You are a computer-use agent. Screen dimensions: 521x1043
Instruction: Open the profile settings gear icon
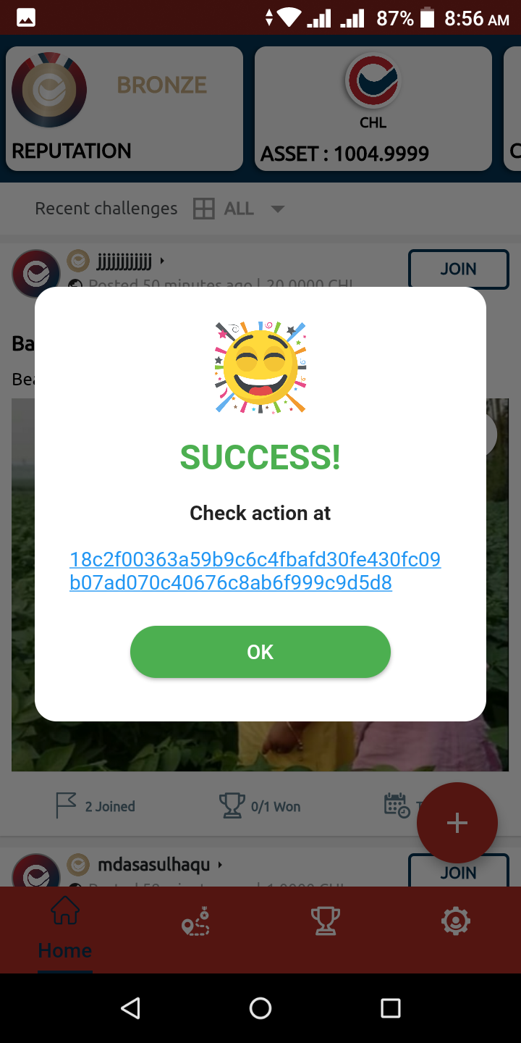[x=456, y=921]
